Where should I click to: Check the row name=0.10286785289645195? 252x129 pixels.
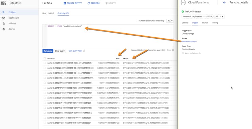(x=45, y=63)
